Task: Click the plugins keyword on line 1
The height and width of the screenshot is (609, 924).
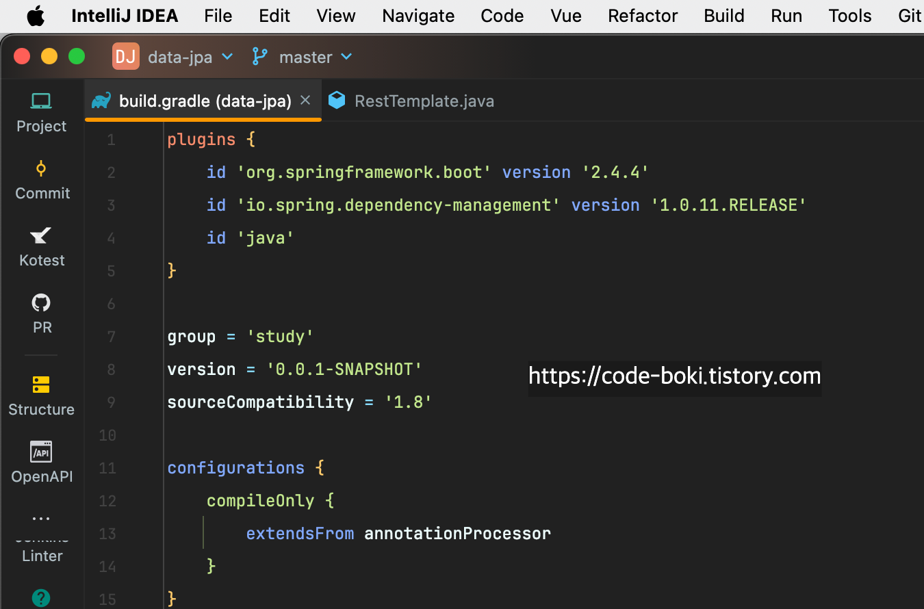Action: tap(201, 140)
